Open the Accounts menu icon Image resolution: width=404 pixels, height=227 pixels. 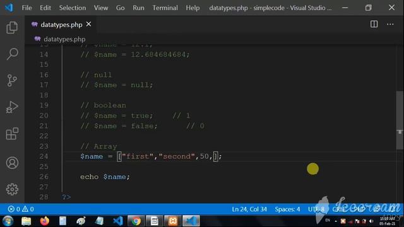click(12, 163)
